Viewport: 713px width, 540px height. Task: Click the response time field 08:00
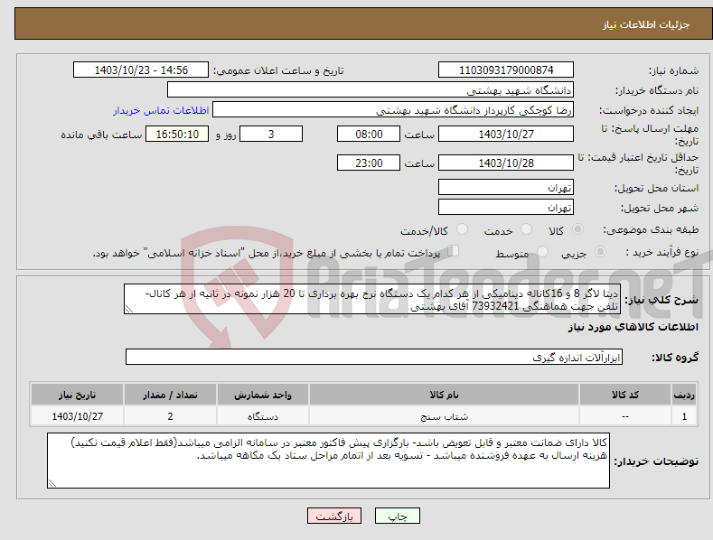pos(369,134)
